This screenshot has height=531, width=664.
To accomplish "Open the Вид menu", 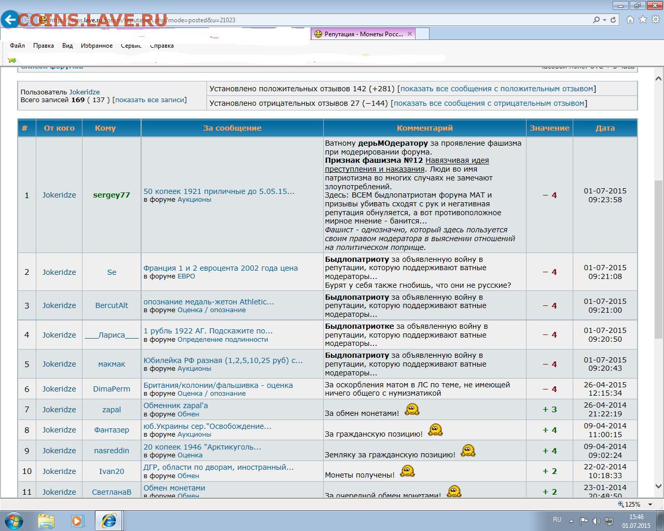I will (x=67, y=46).
